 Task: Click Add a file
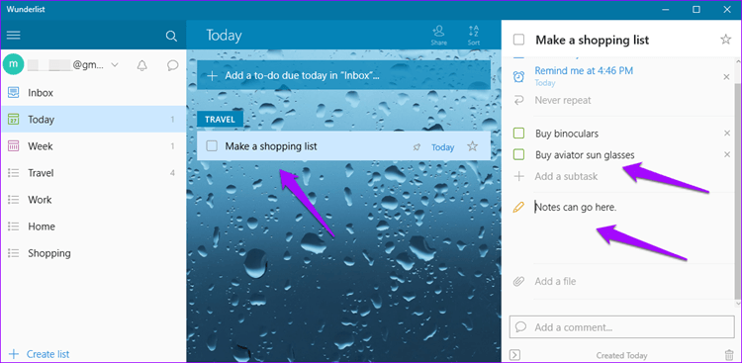click(555, 282)
